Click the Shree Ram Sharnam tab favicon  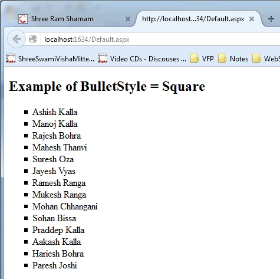[23, 19]
